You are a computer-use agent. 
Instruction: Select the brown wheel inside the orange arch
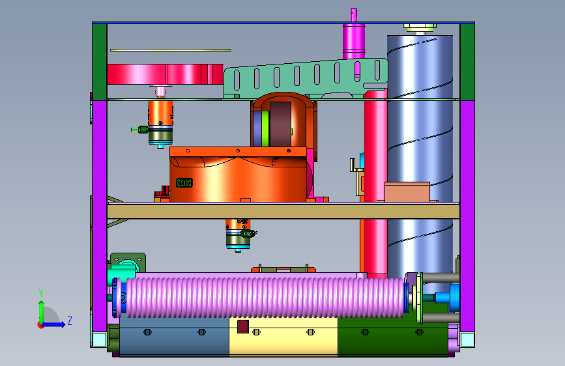(x=280, y=124)
